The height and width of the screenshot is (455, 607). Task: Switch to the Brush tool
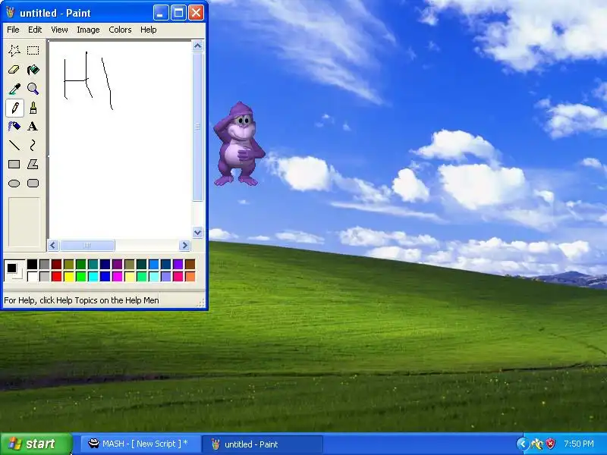coord(33,108)
